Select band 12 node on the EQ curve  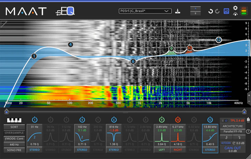[219, 40]
